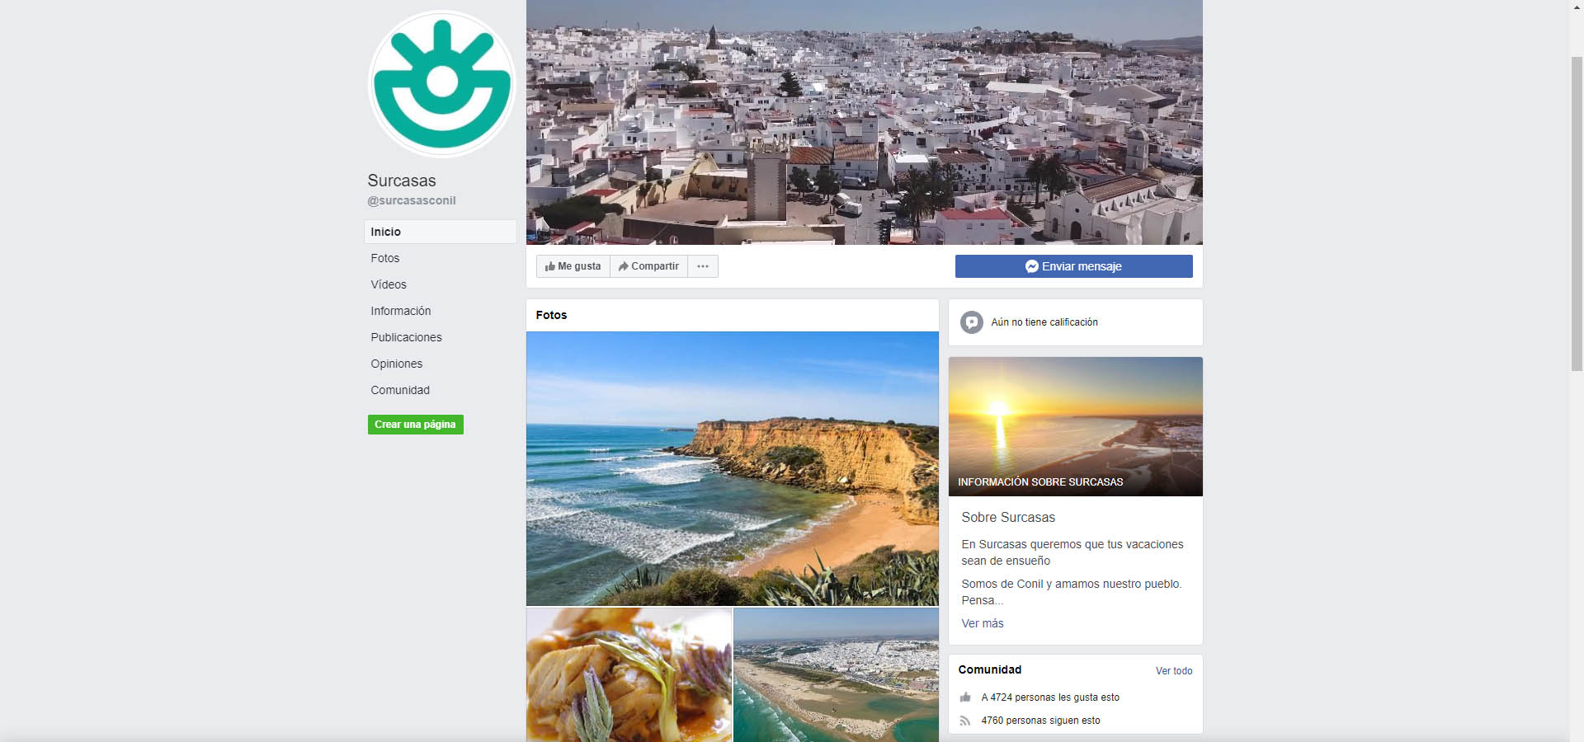The width and height of the screenshot is (1584, 742).
Task: Expand description with Ver más
Action: pyautogui.click(x=983, y=623)
